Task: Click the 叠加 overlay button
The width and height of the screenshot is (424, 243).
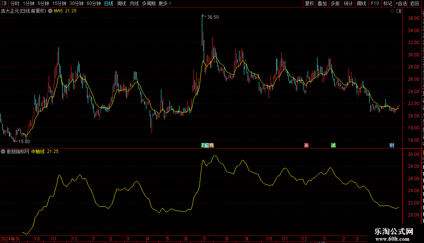Action: point(322,3)
